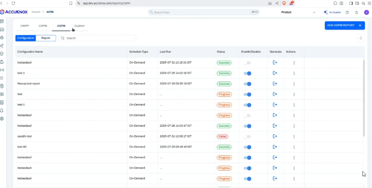Viewport: 372px width, 188px height.
Task: Open the help question mark icon
Action: pyautogui.click(x=347, y=12)
